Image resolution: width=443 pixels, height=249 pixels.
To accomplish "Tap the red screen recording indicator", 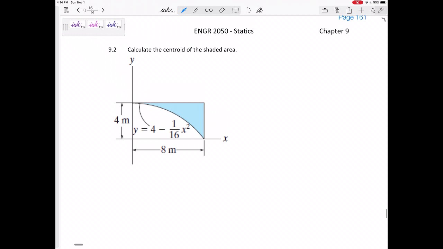I will [358, 2].
